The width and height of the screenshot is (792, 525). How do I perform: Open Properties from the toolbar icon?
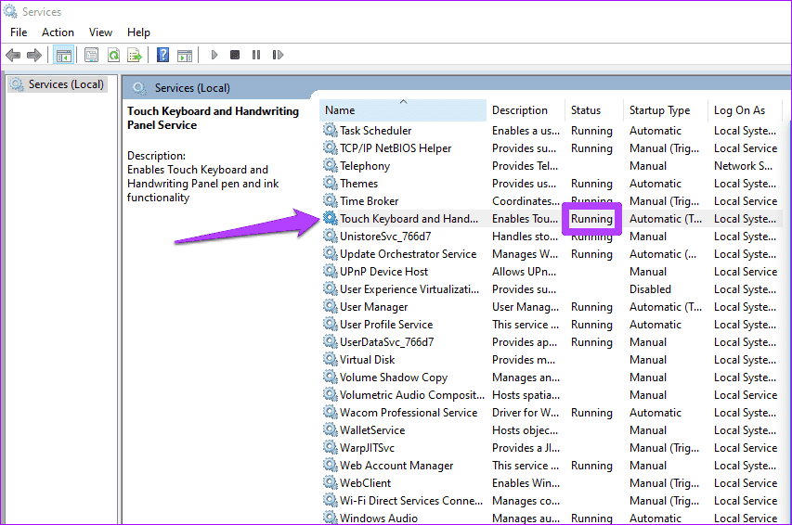click(92, 56)
